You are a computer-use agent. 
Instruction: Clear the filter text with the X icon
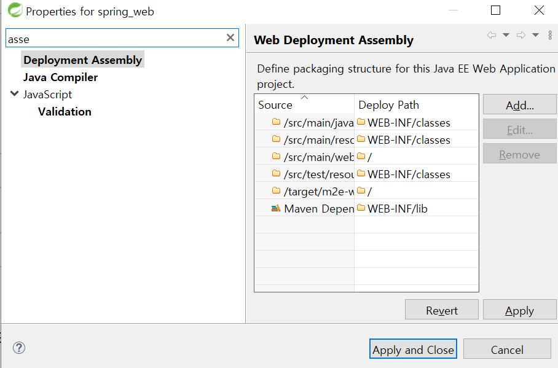(230, 37)
